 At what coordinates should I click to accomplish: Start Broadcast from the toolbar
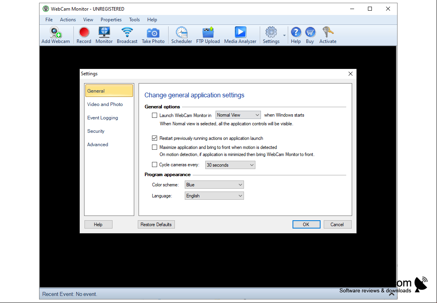(127, 35)
